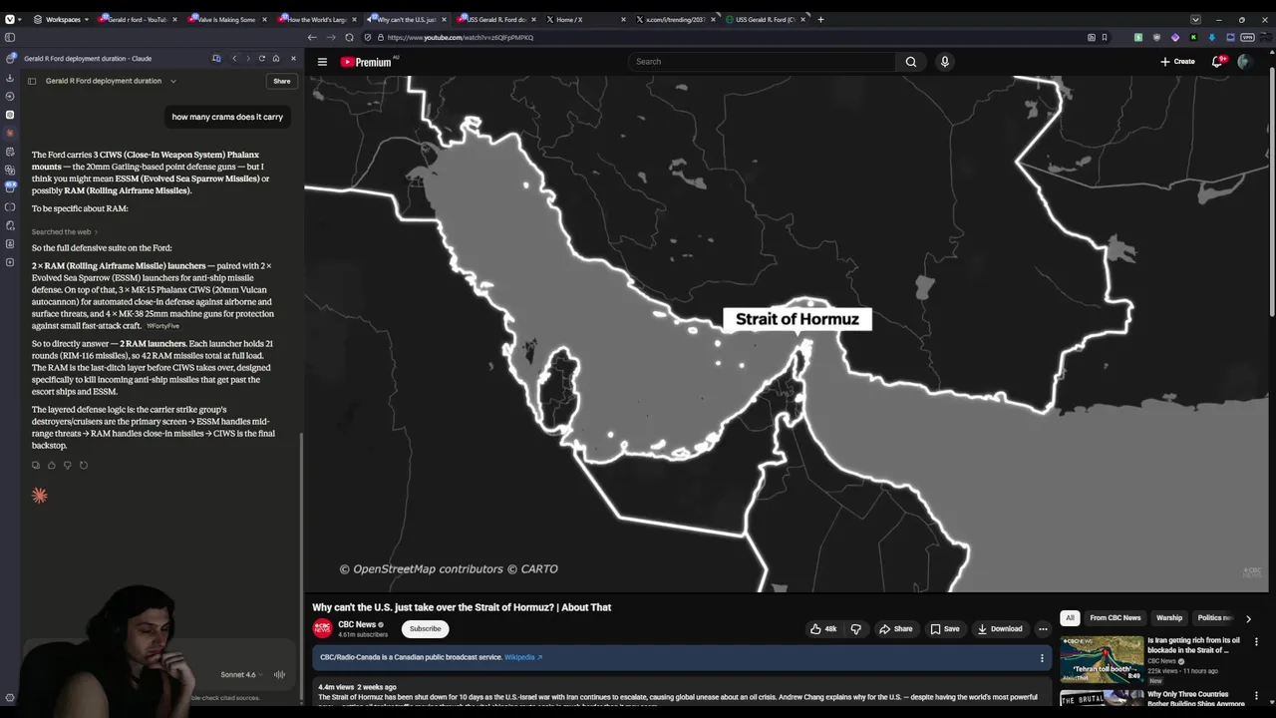Image resolution: width=1276 pixels, height=718 pixels.
Task: Open the tab list dropdown arrow
Action: coord(1195,19)
